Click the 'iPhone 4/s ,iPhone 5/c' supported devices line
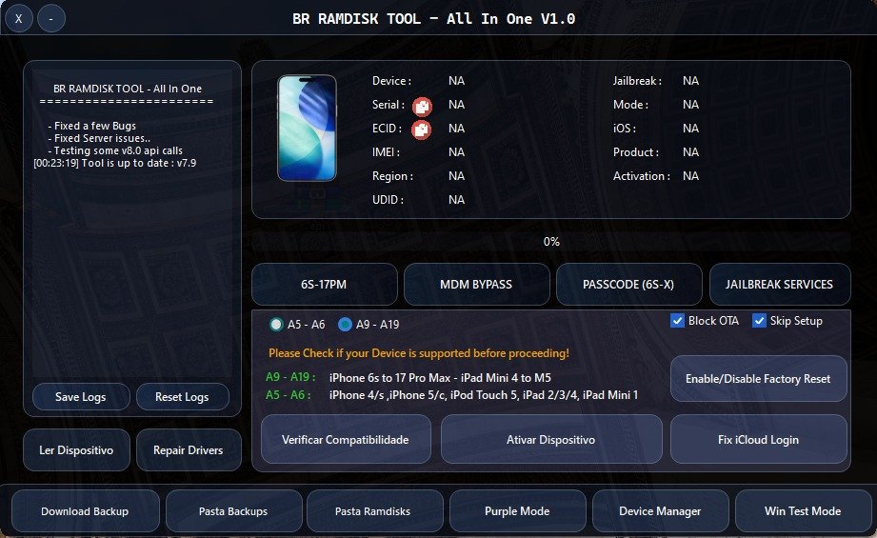877x538 pixels. coord(484,395)
